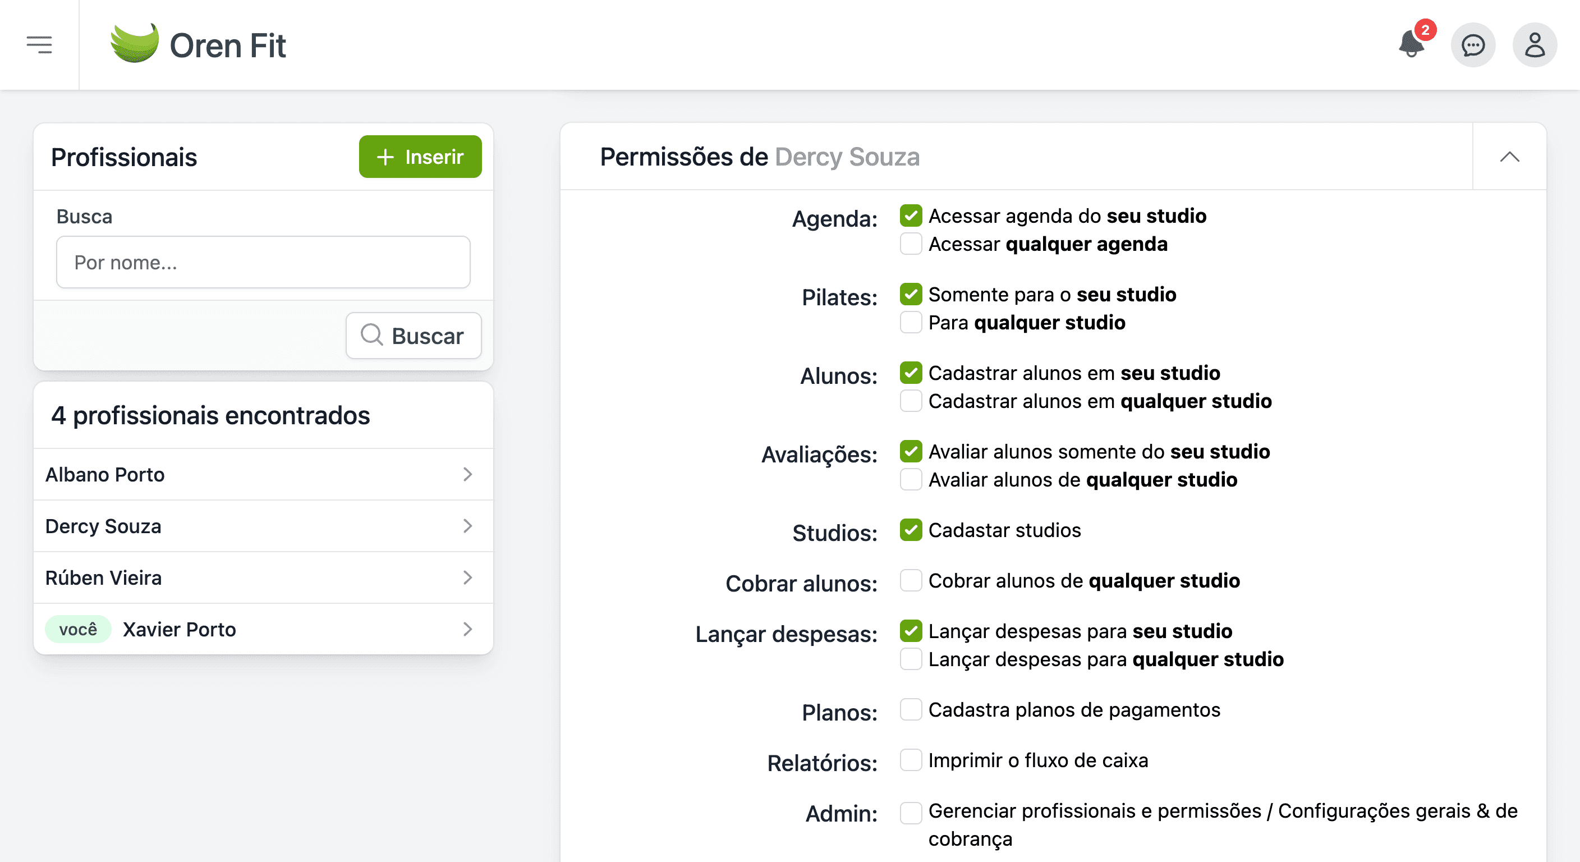Check 'Cadastrar alunos em qualquer studio'
This screenshot has height=862, width=1580.
[x=911, y=401]
